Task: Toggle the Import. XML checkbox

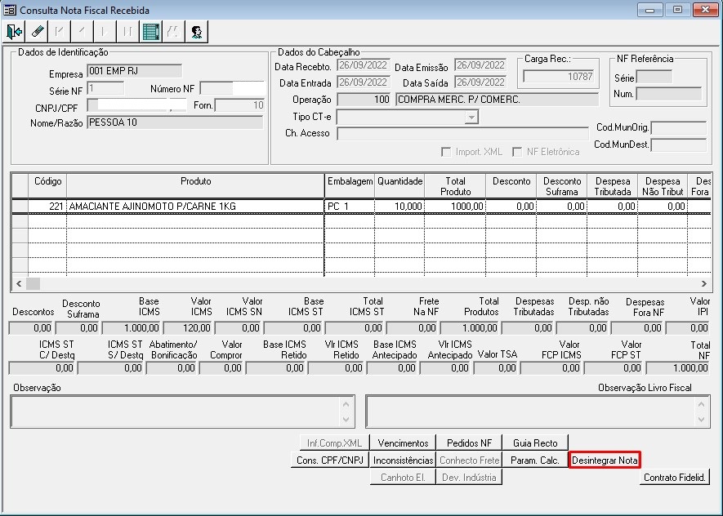Action: tap(446, 152)
